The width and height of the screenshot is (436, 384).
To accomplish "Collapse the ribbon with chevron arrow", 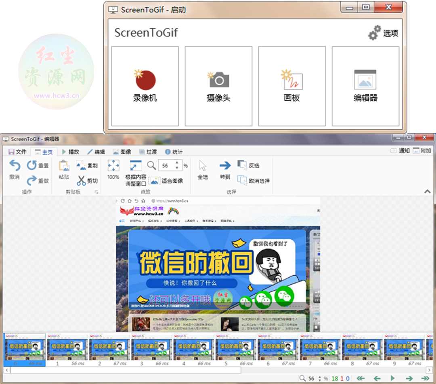I will [428, 191].
